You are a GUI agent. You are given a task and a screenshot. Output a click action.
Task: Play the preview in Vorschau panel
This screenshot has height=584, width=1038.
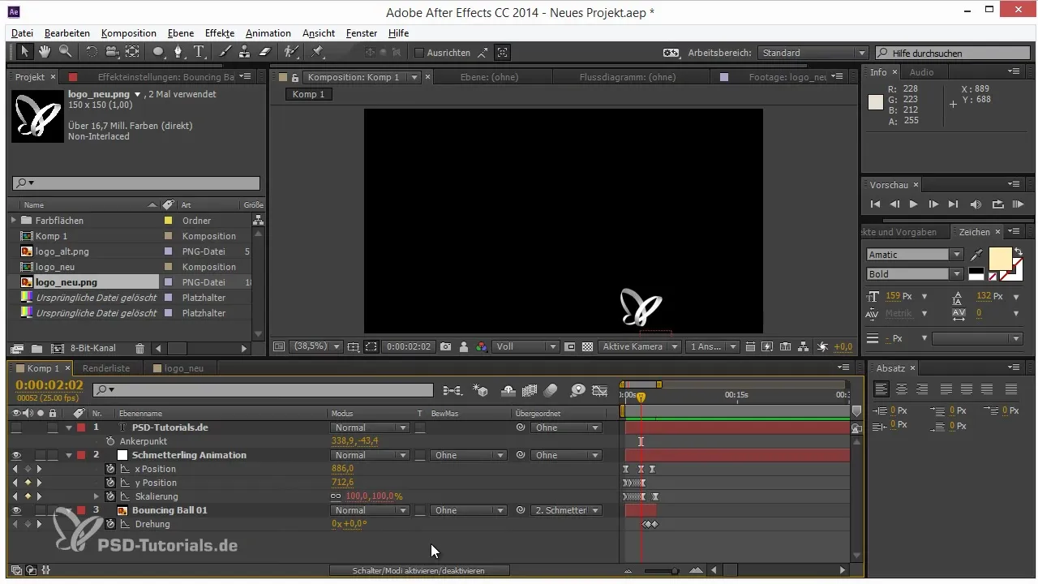click(914, 204)
